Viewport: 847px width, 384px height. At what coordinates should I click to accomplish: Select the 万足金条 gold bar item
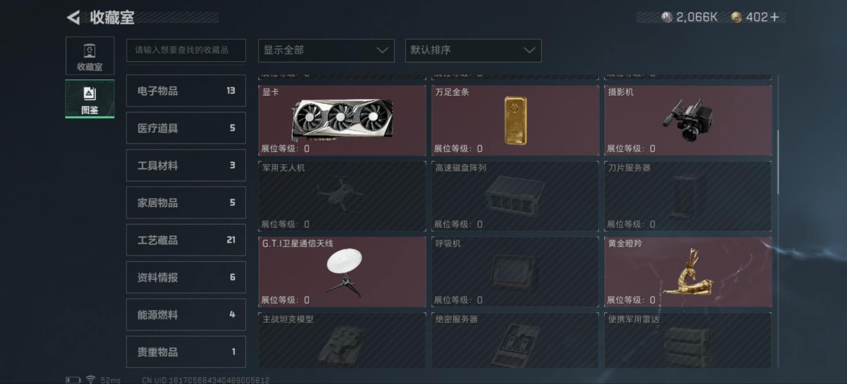[x=515, y=120]
